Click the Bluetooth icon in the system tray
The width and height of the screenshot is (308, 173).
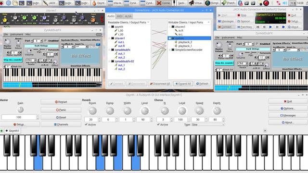(x=240, y=3)
